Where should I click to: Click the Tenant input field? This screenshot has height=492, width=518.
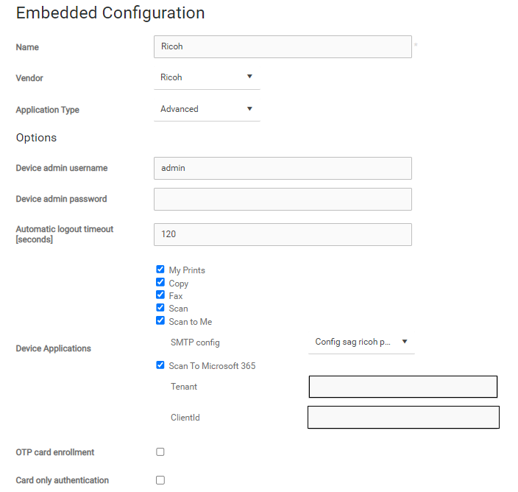click(402, 387)
